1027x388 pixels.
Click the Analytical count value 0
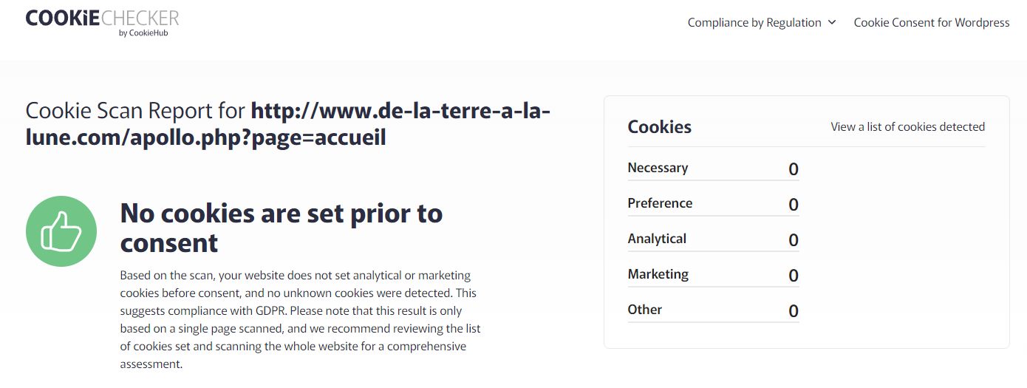(x=794, y=240)
